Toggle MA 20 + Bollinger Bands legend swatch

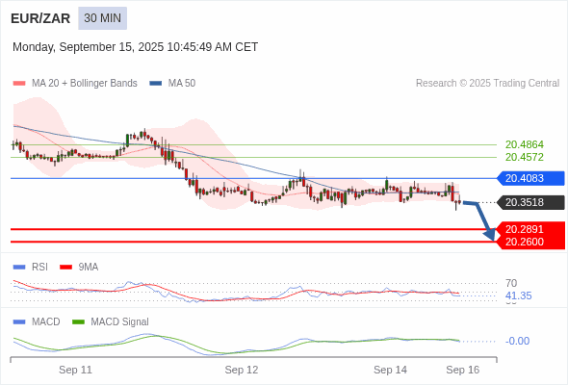point(19,84)
